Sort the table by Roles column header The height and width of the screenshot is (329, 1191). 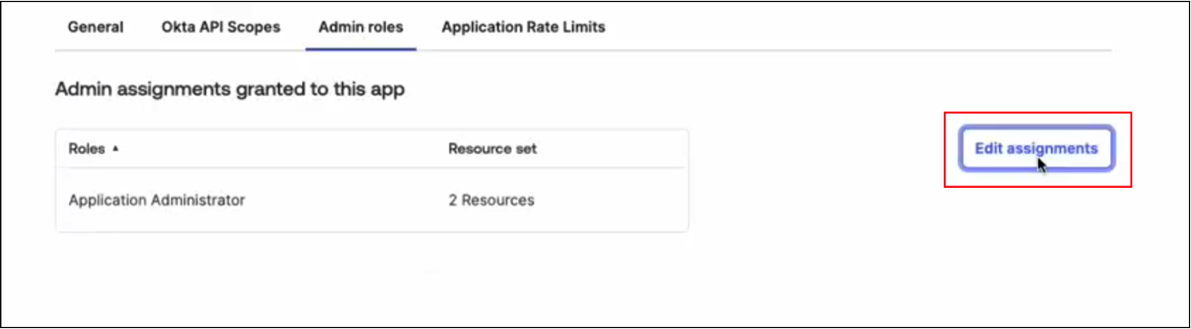[x=87, y=149]
